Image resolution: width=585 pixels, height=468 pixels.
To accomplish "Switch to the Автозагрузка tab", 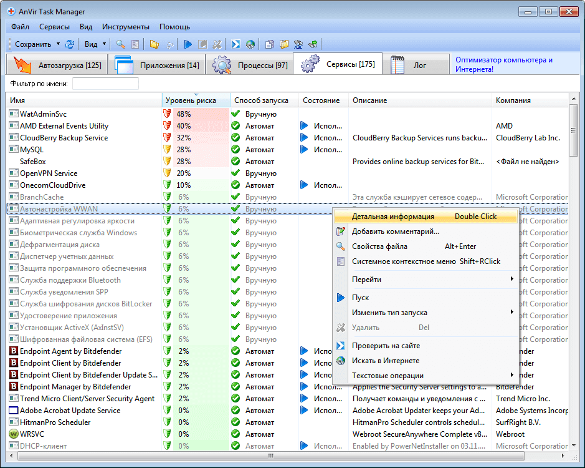I will pos(57,65).
